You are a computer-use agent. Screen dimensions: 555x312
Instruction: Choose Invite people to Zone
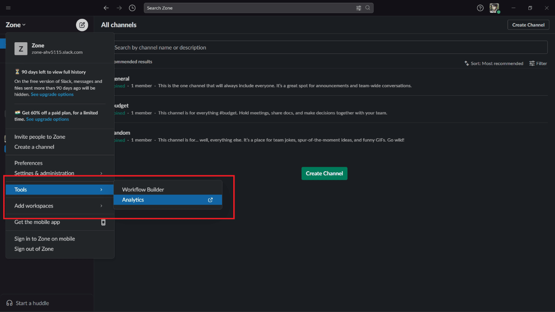[60, 137]
